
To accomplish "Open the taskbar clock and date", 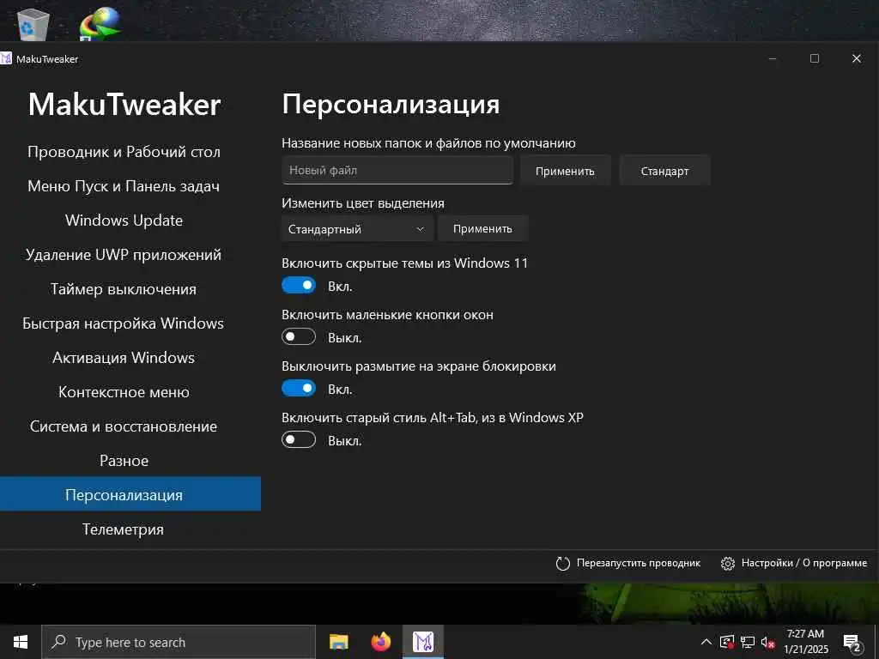I will [805, 642].
